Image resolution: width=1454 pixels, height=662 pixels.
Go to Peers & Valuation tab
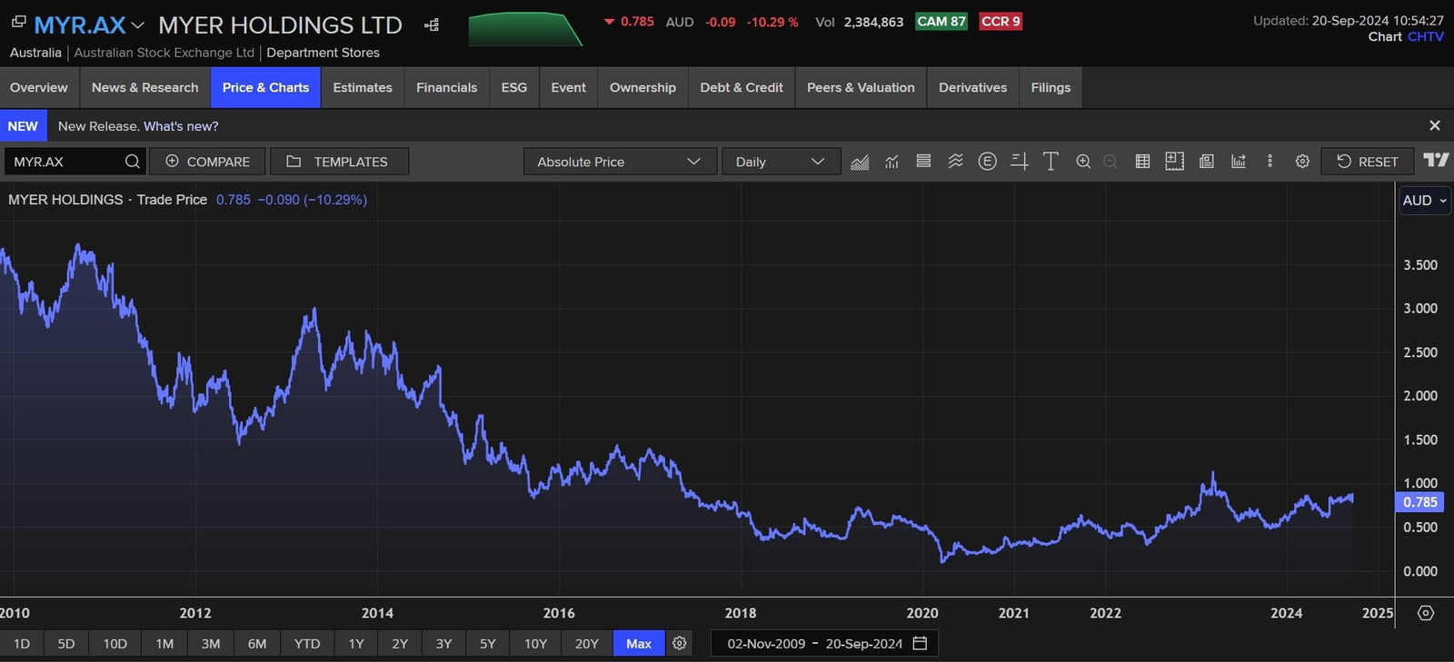(x=861, y=87)
